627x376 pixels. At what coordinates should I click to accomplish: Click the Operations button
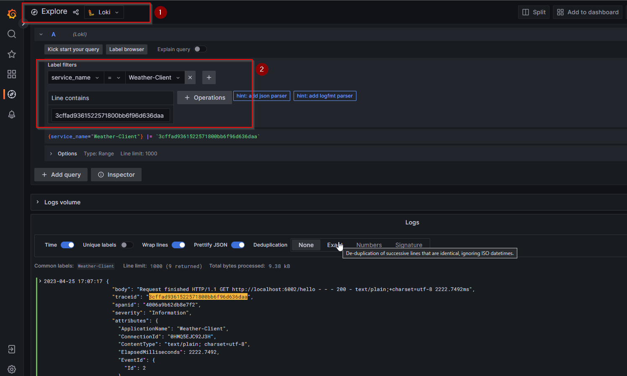(x=205, y=98)
